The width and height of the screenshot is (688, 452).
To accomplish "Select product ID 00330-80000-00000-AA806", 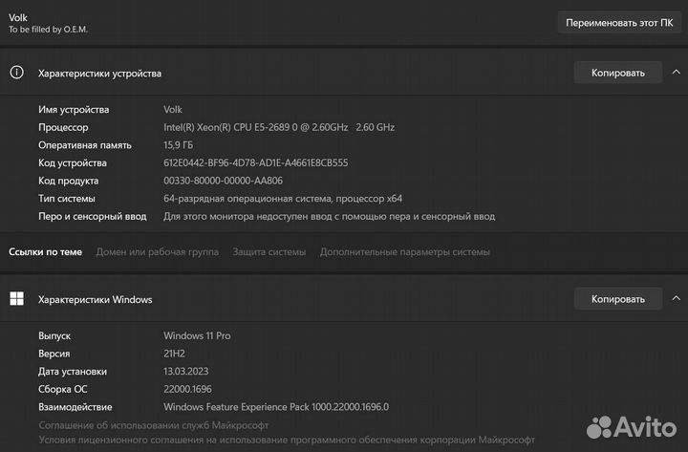I will tap(223, 181).
